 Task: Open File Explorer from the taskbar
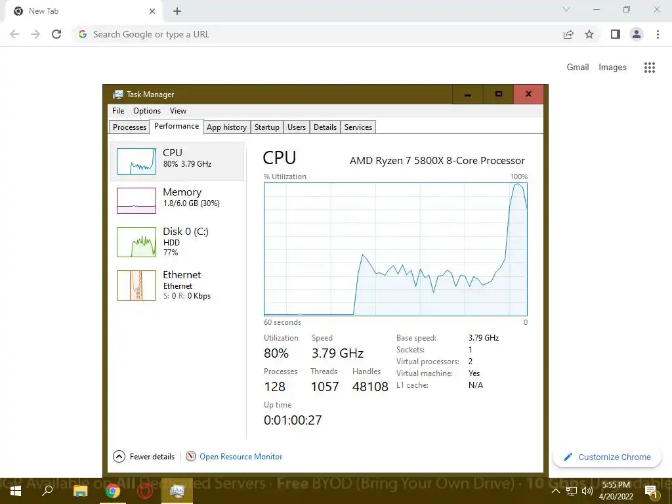click(80, 491)
